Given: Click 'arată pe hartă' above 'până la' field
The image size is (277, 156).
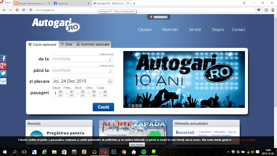Looking at the screenshot, I should pyautogui.click(x=106, y=65).
